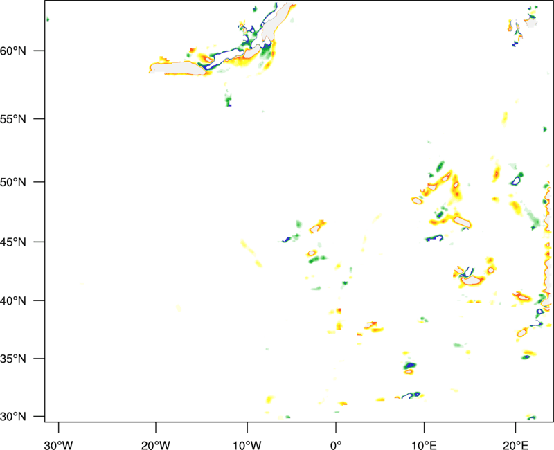Click the 20°W longitude label
554x450 pixels.
pyautogui.click(x=156, y=445)
